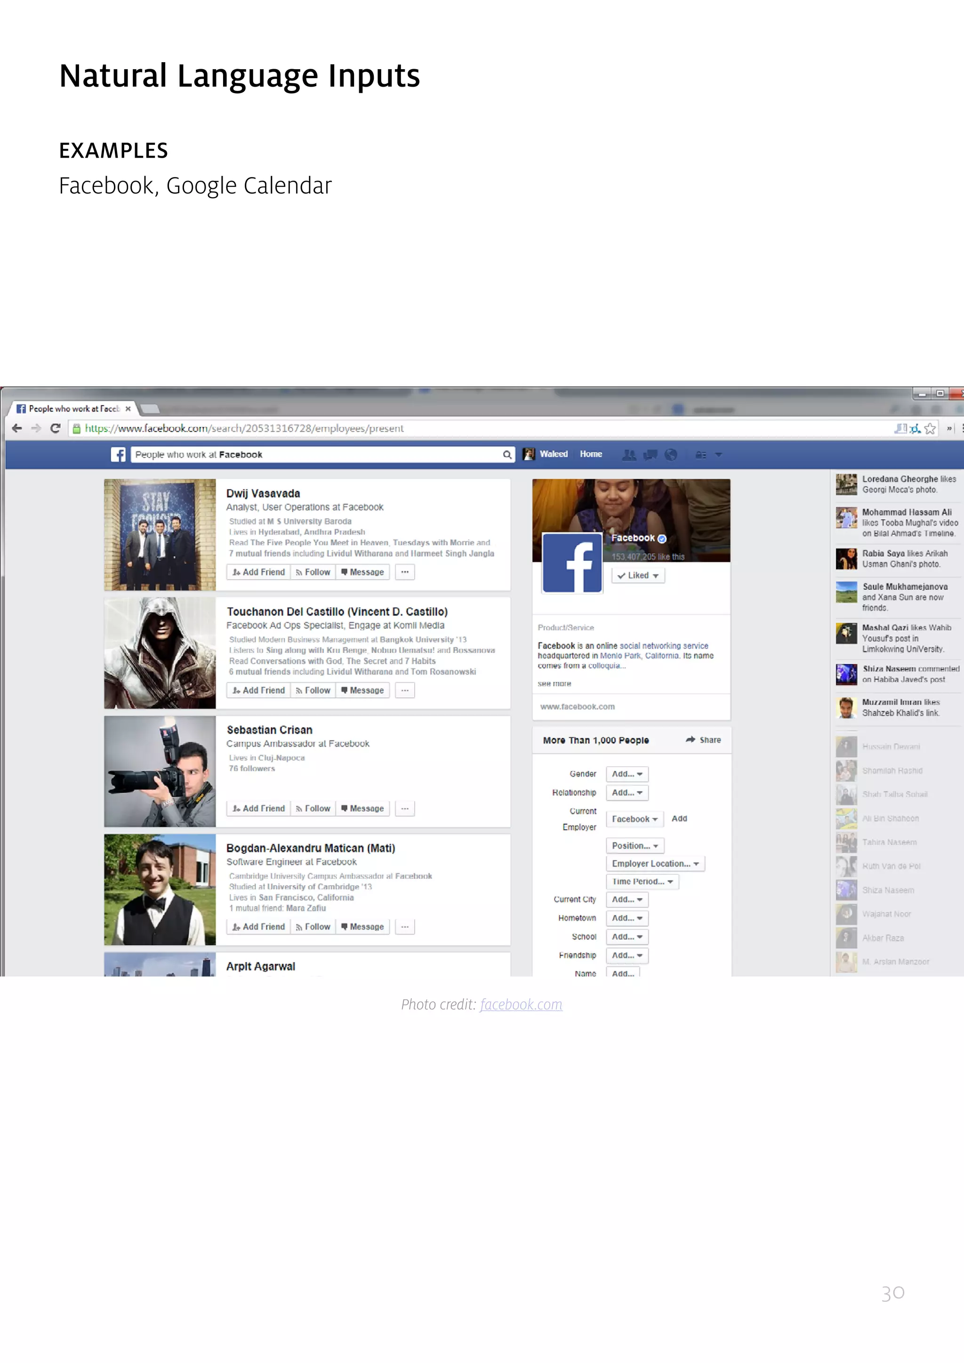
Task: Open the Employer Location... dropdown
Action: (655, 864)
